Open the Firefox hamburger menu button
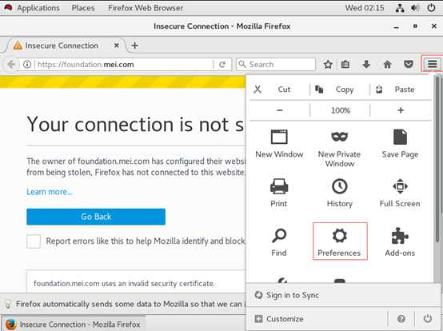Viewport: 443px width, 331px height. pyautogui.click(x=432, y=64)
